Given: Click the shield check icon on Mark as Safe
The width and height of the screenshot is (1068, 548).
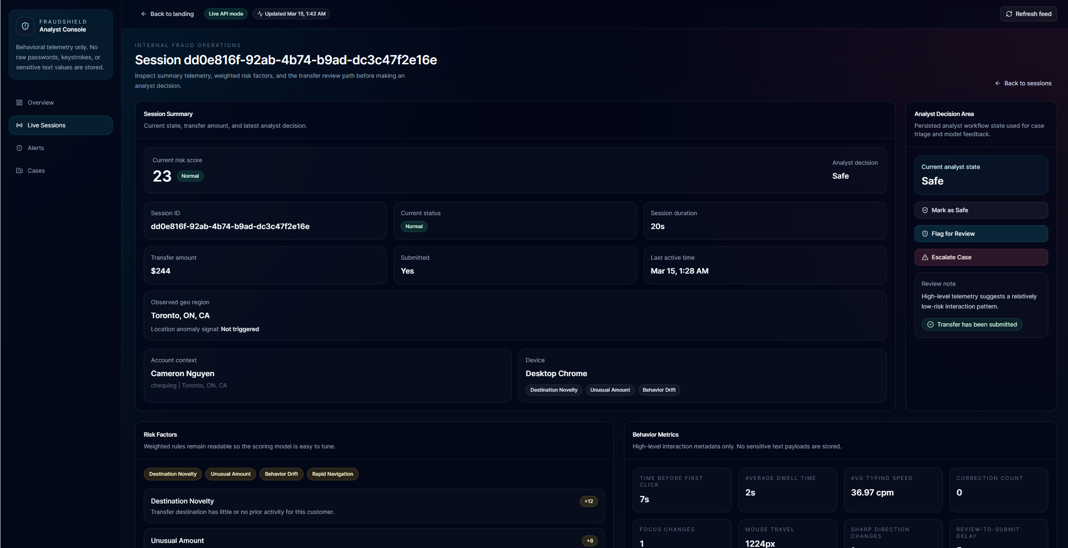Looking at the screenshot, I should coord(925,210).
